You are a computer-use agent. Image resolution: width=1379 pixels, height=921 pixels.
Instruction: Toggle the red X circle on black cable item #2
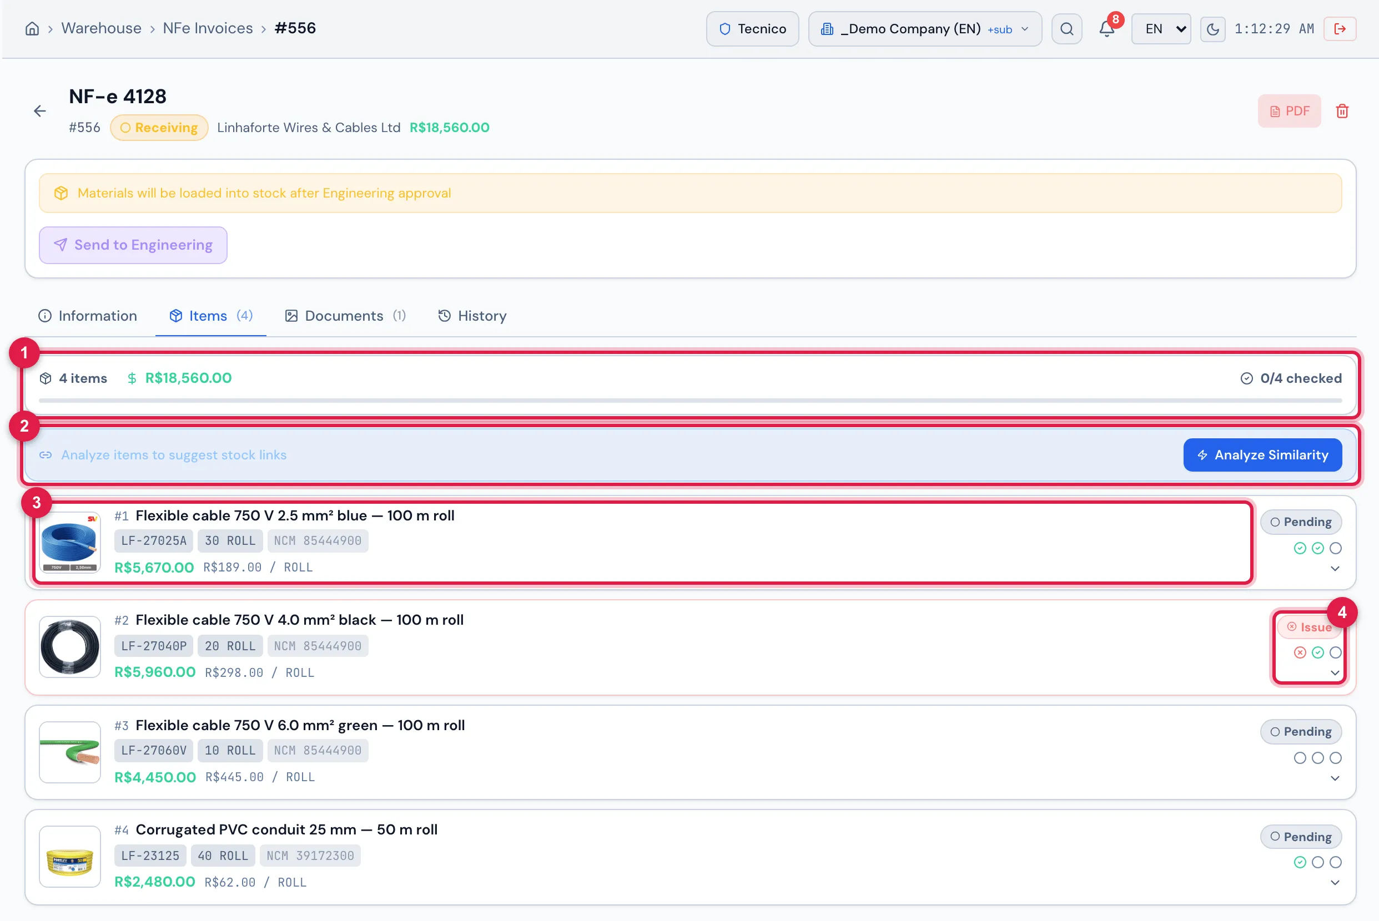click(1300, 652)
